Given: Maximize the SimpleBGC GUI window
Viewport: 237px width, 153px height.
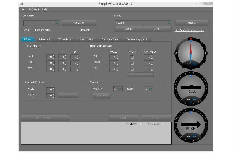Looking at the screenshot, I should click(x=201, y=3).
